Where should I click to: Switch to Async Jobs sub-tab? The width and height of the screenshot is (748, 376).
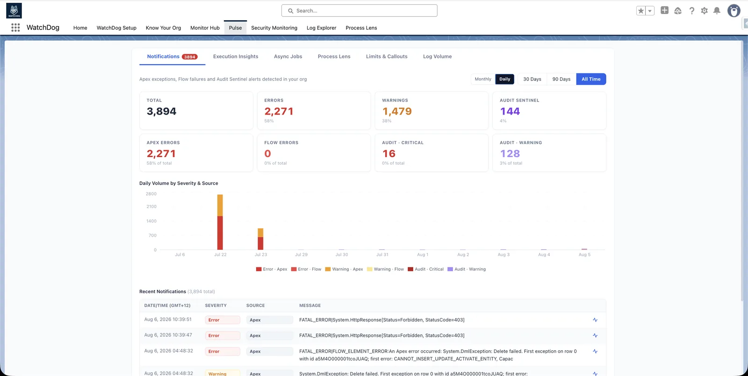(x=288, y=57)
